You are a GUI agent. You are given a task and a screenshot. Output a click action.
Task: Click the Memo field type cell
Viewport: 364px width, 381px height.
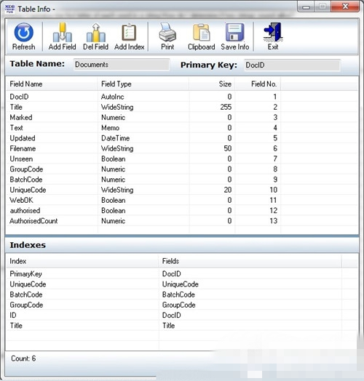[x=110, y=128]
